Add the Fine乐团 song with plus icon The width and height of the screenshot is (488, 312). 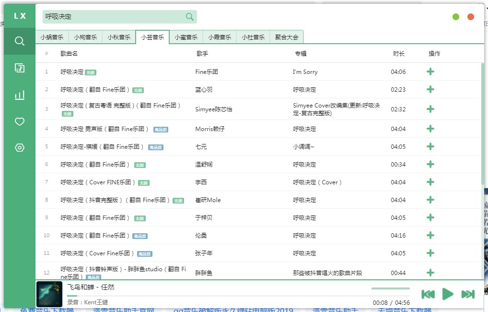[x=430, y=72]
